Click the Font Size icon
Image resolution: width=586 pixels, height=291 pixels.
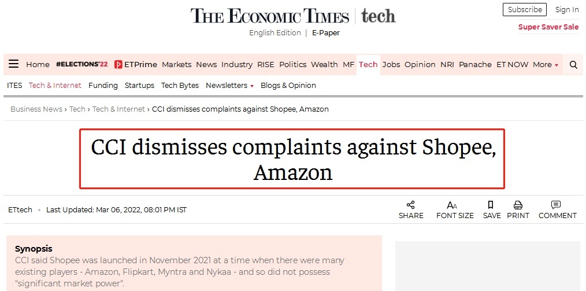pos(452,205)
